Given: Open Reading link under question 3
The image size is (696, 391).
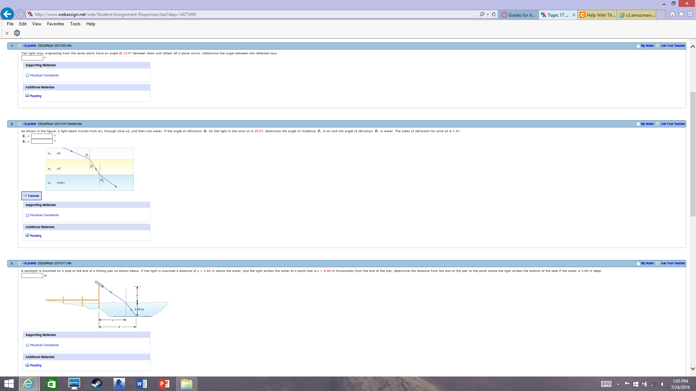Looking at the screenshot, I should [x=36, y=365].
